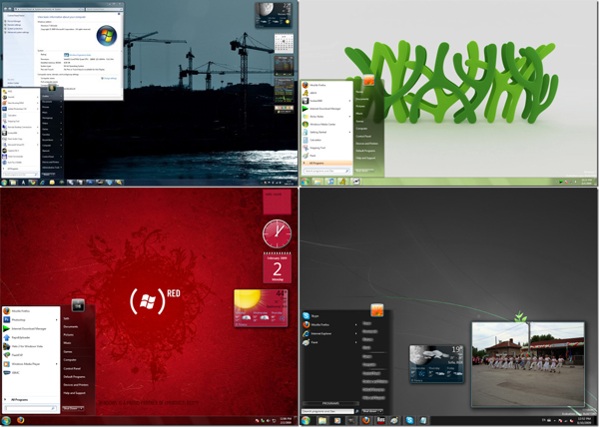Click the slideshow photo gadget on dark desktop
Screen dimensions: 599x427
[528, 364]
